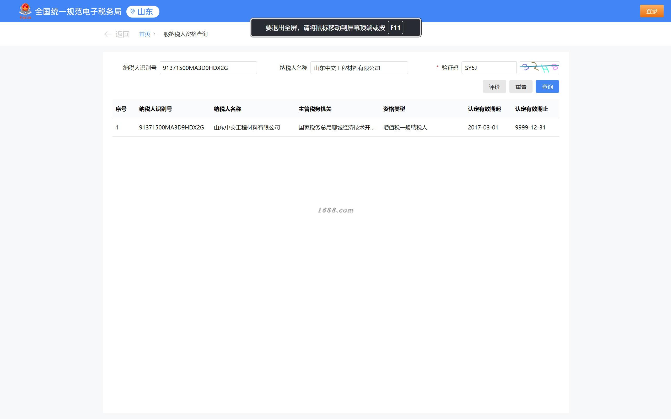671x419 pixels.
Task: Focus the 纳税人名称 input field
Action: point(359,68)
